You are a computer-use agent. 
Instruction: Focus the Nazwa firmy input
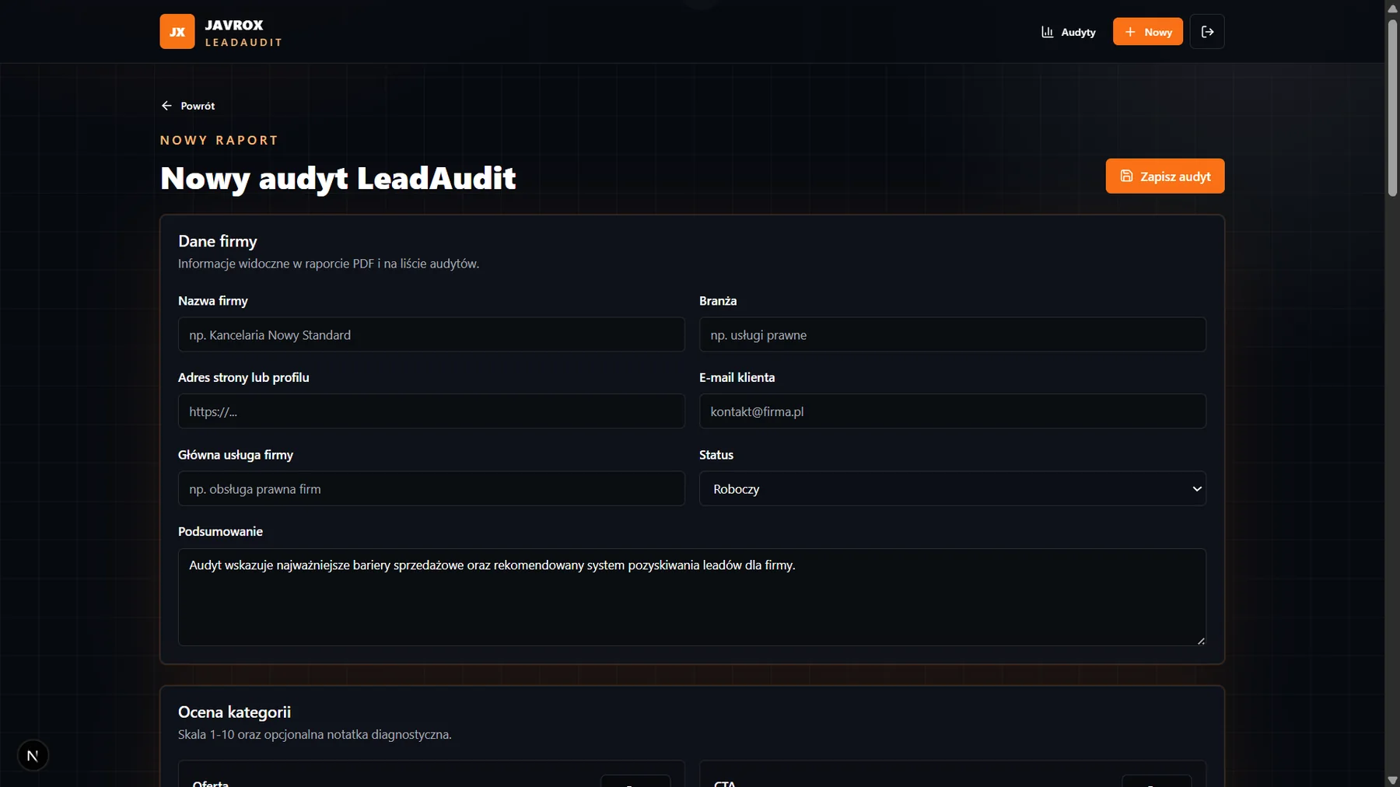tap(431, 334)
